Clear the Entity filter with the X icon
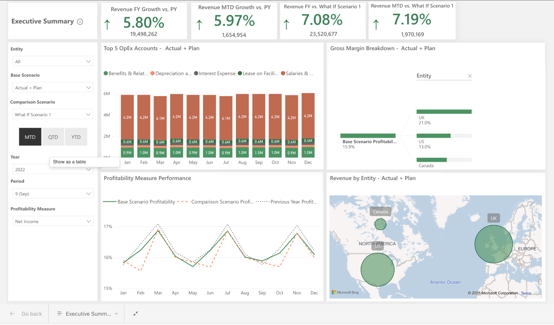 tap(470, 76)
